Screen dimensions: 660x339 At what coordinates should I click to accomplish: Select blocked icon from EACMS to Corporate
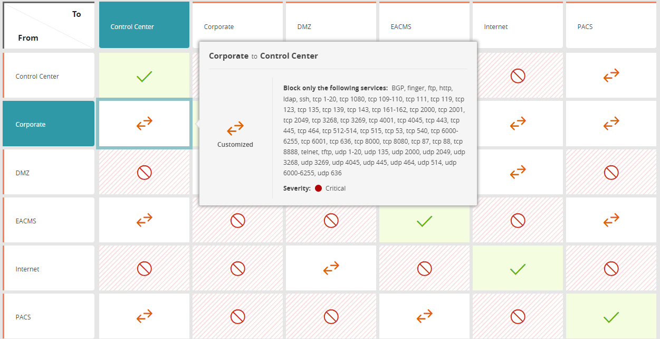click(x=237, y=221)
